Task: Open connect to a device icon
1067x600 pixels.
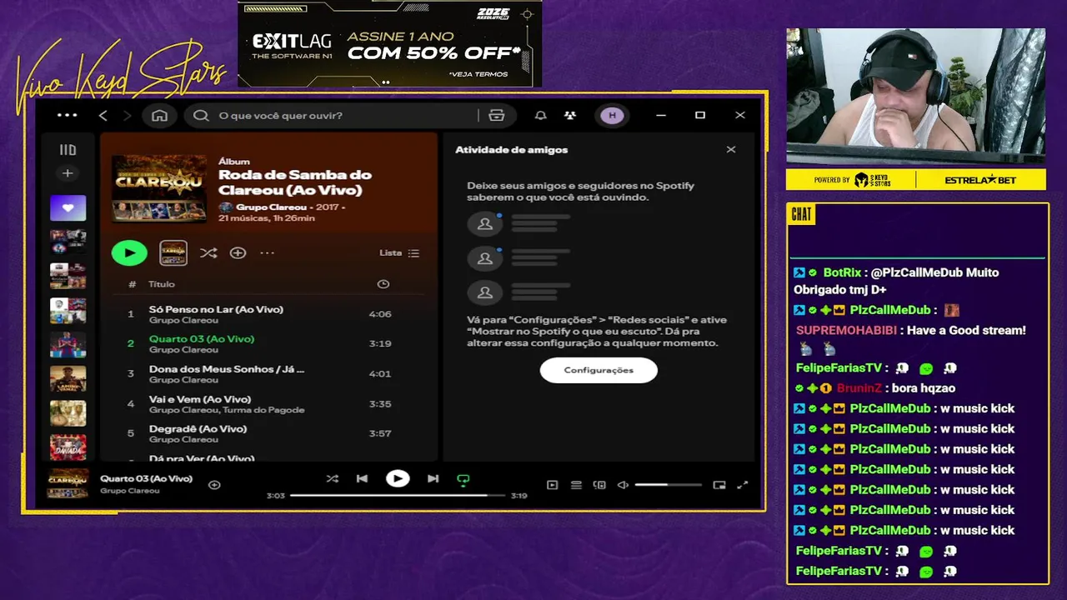Action: [x=599, y=484]
